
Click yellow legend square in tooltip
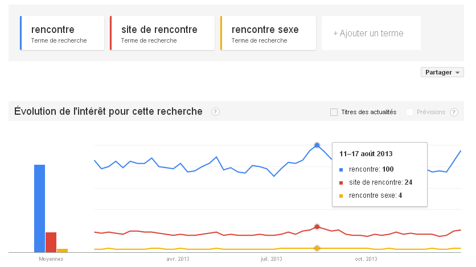click(341, 195)
